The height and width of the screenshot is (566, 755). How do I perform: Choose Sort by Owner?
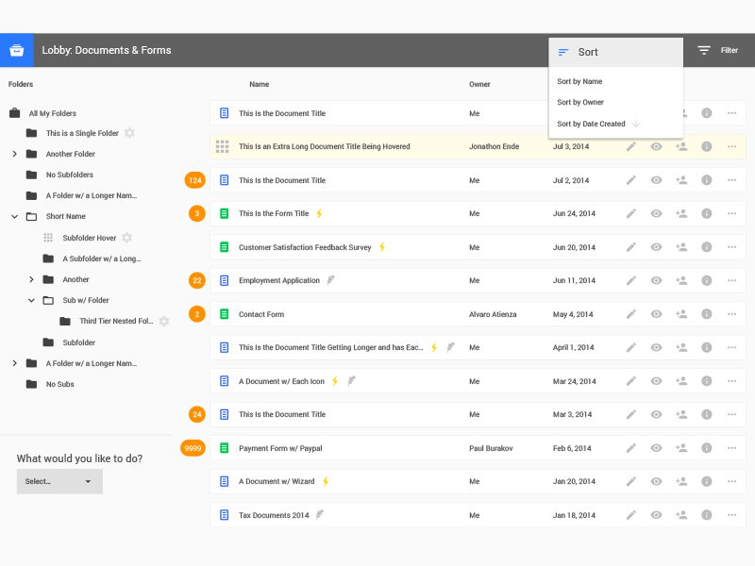pyautogui.click(x=580, y=102)
